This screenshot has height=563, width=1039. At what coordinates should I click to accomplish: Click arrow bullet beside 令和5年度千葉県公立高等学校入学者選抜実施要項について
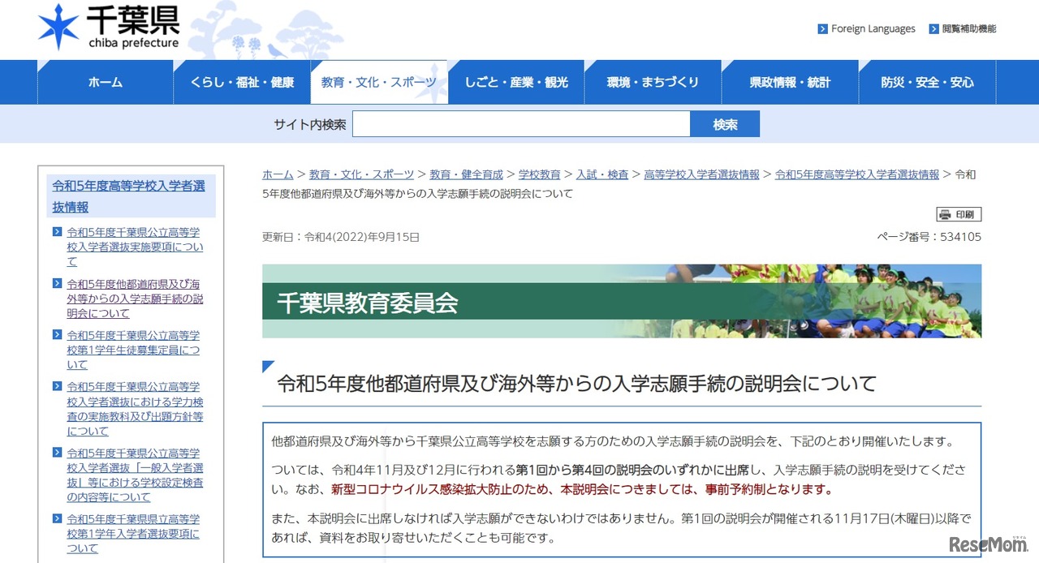pos(57,231)
